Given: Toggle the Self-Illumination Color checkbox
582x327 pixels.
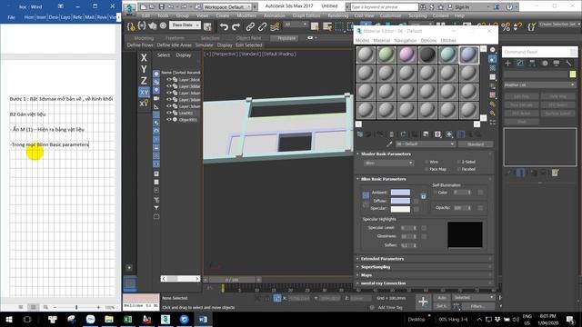Looking at the screenshot, I should click(436, 193).
